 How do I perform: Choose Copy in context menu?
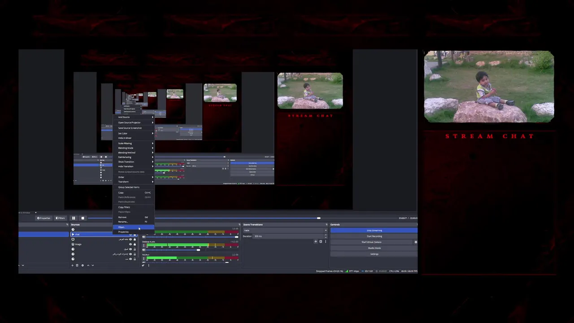[134, 192]
